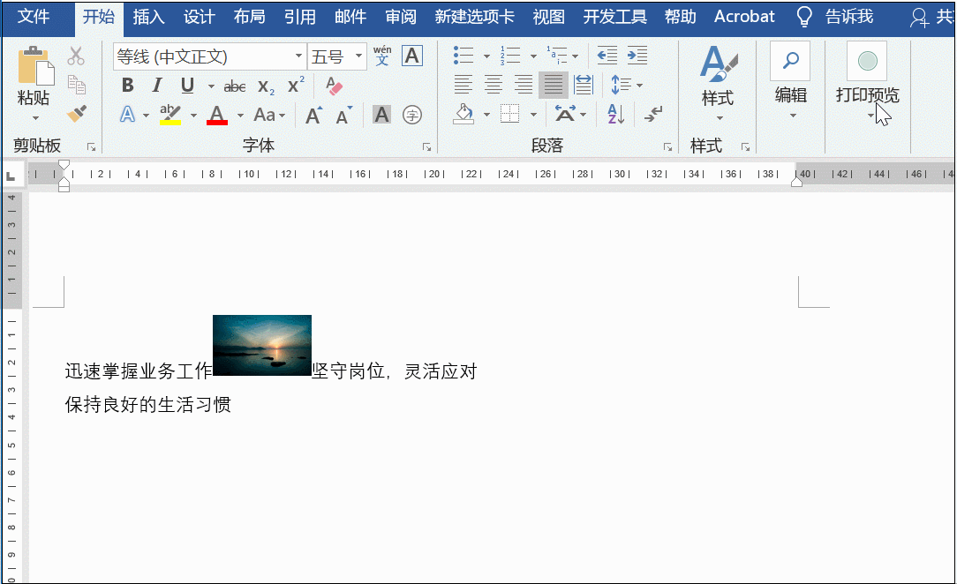957x584 pixels.
Task: Open the font size 五号 dropdown
Action: point(358,56)
